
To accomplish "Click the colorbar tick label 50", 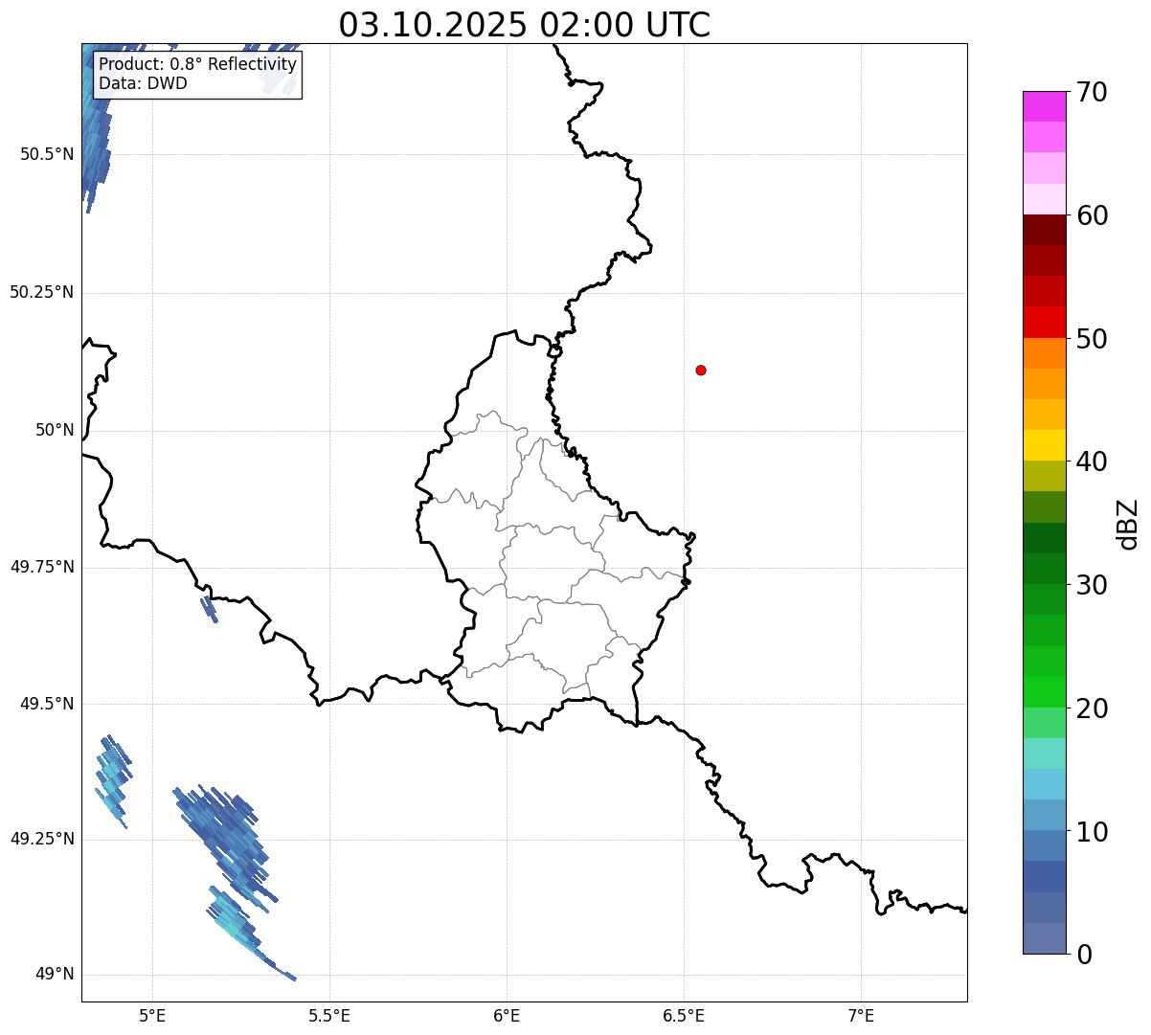I will [x=1092, y=339].
